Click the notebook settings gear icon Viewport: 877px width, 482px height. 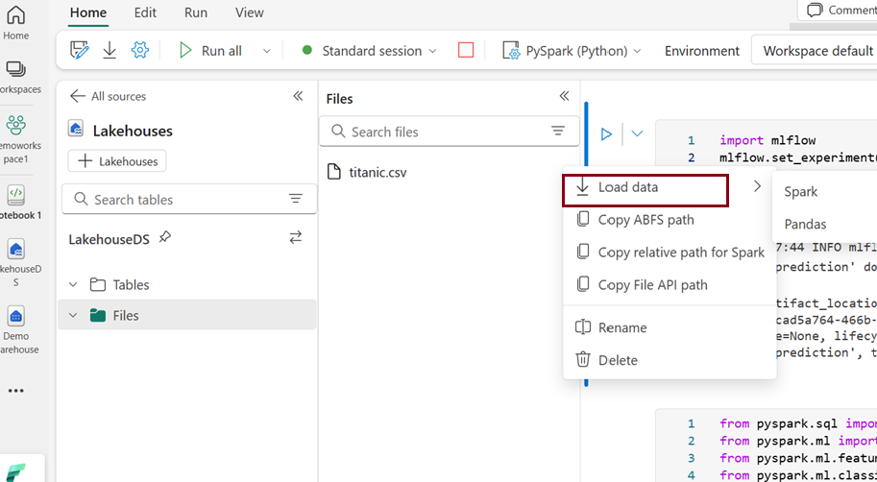point(140,51)
